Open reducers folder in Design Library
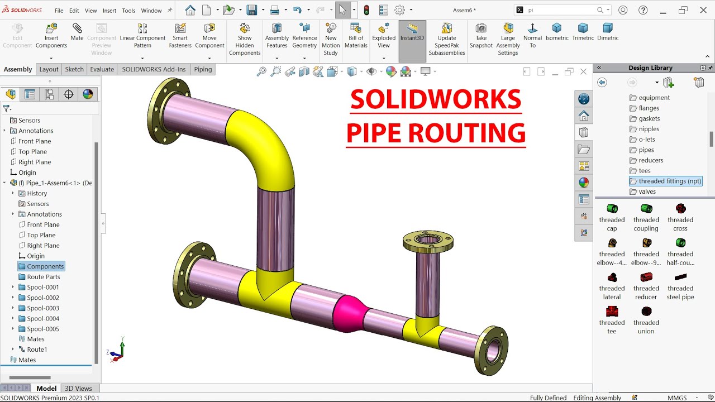The height and width of the screenshot is (402, 715). tap(646, 160)
